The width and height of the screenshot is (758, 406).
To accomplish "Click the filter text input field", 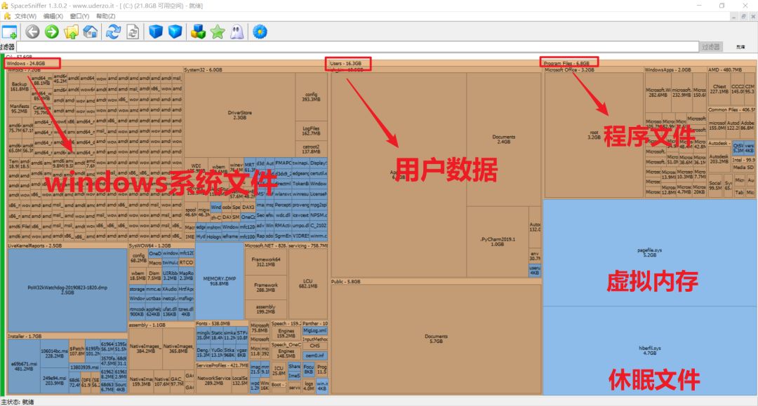I will (358, 46).
